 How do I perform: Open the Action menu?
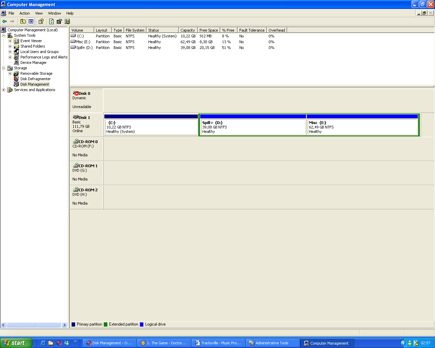[24, 13]
